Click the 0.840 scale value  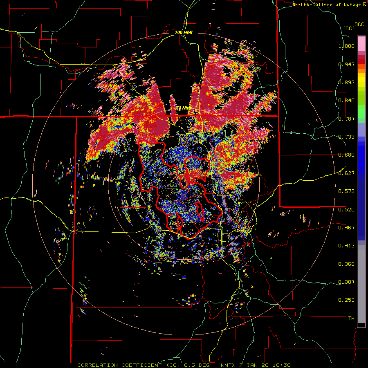pos(346,101)
